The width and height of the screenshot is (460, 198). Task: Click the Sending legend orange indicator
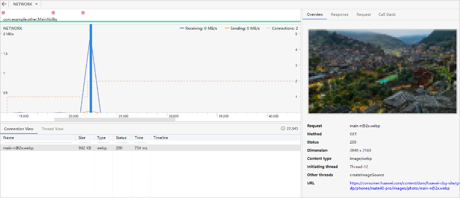pos(227,29)
